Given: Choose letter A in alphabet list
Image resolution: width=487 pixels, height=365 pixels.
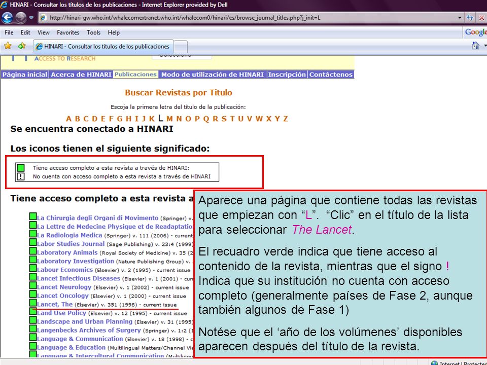Looking at the screenshot, I should click(x=69, y=119).
